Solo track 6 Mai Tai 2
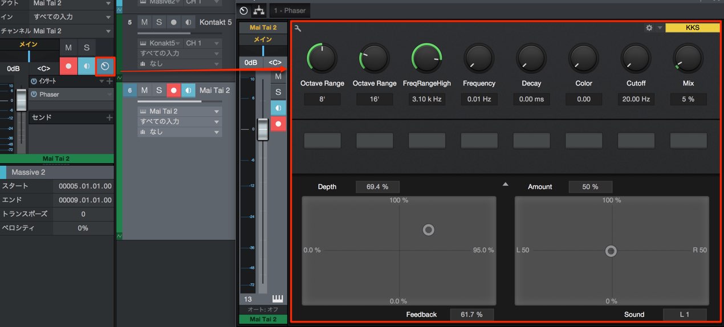 159,90
